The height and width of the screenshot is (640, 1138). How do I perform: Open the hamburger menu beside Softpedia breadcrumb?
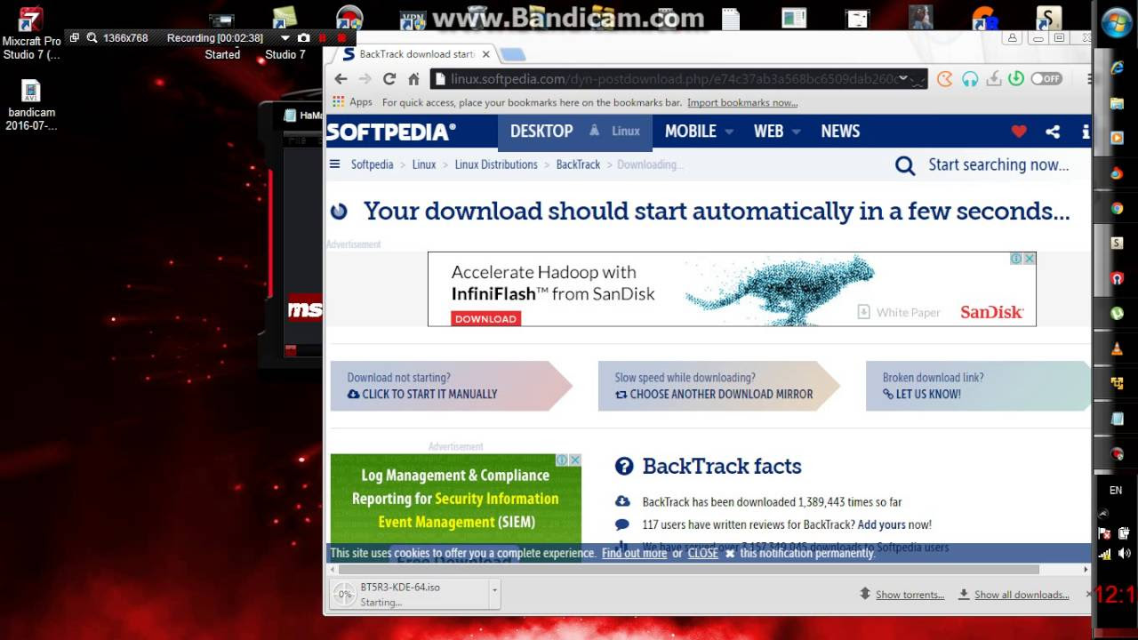[x=335, y=164]
